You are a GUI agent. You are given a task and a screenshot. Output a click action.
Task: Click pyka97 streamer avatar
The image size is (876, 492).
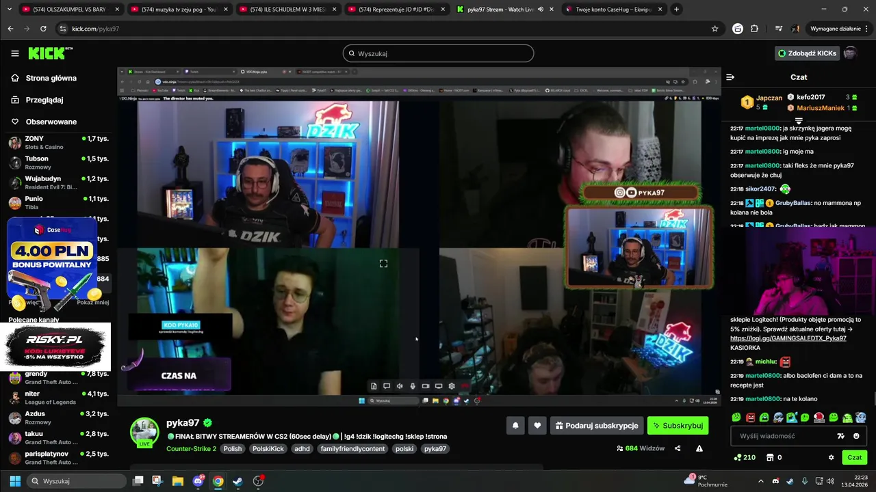144,432
